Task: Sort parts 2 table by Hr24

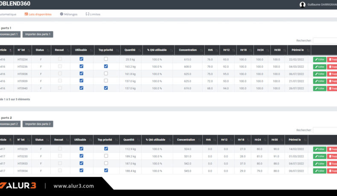Action: [260, 140]
